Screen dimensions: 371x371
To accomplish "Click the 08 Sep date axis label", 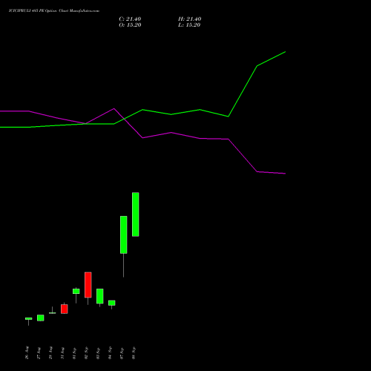I will tap(134, 353).
